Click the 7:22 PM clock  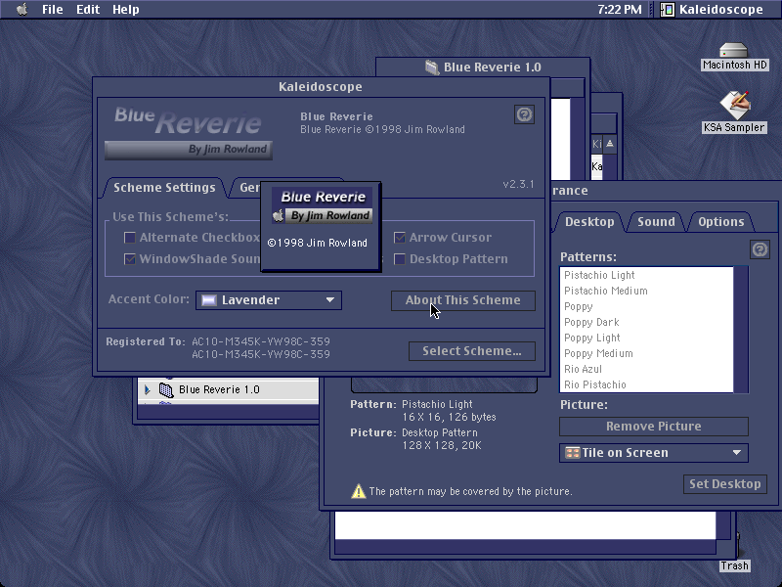tap(620, 10)
